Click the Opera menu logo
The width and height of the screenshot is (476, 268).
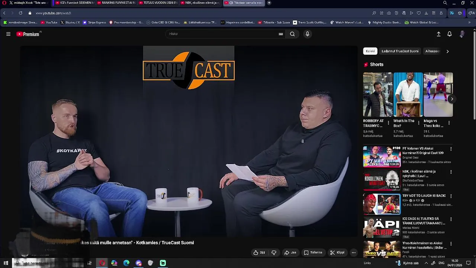click(4, 3)
